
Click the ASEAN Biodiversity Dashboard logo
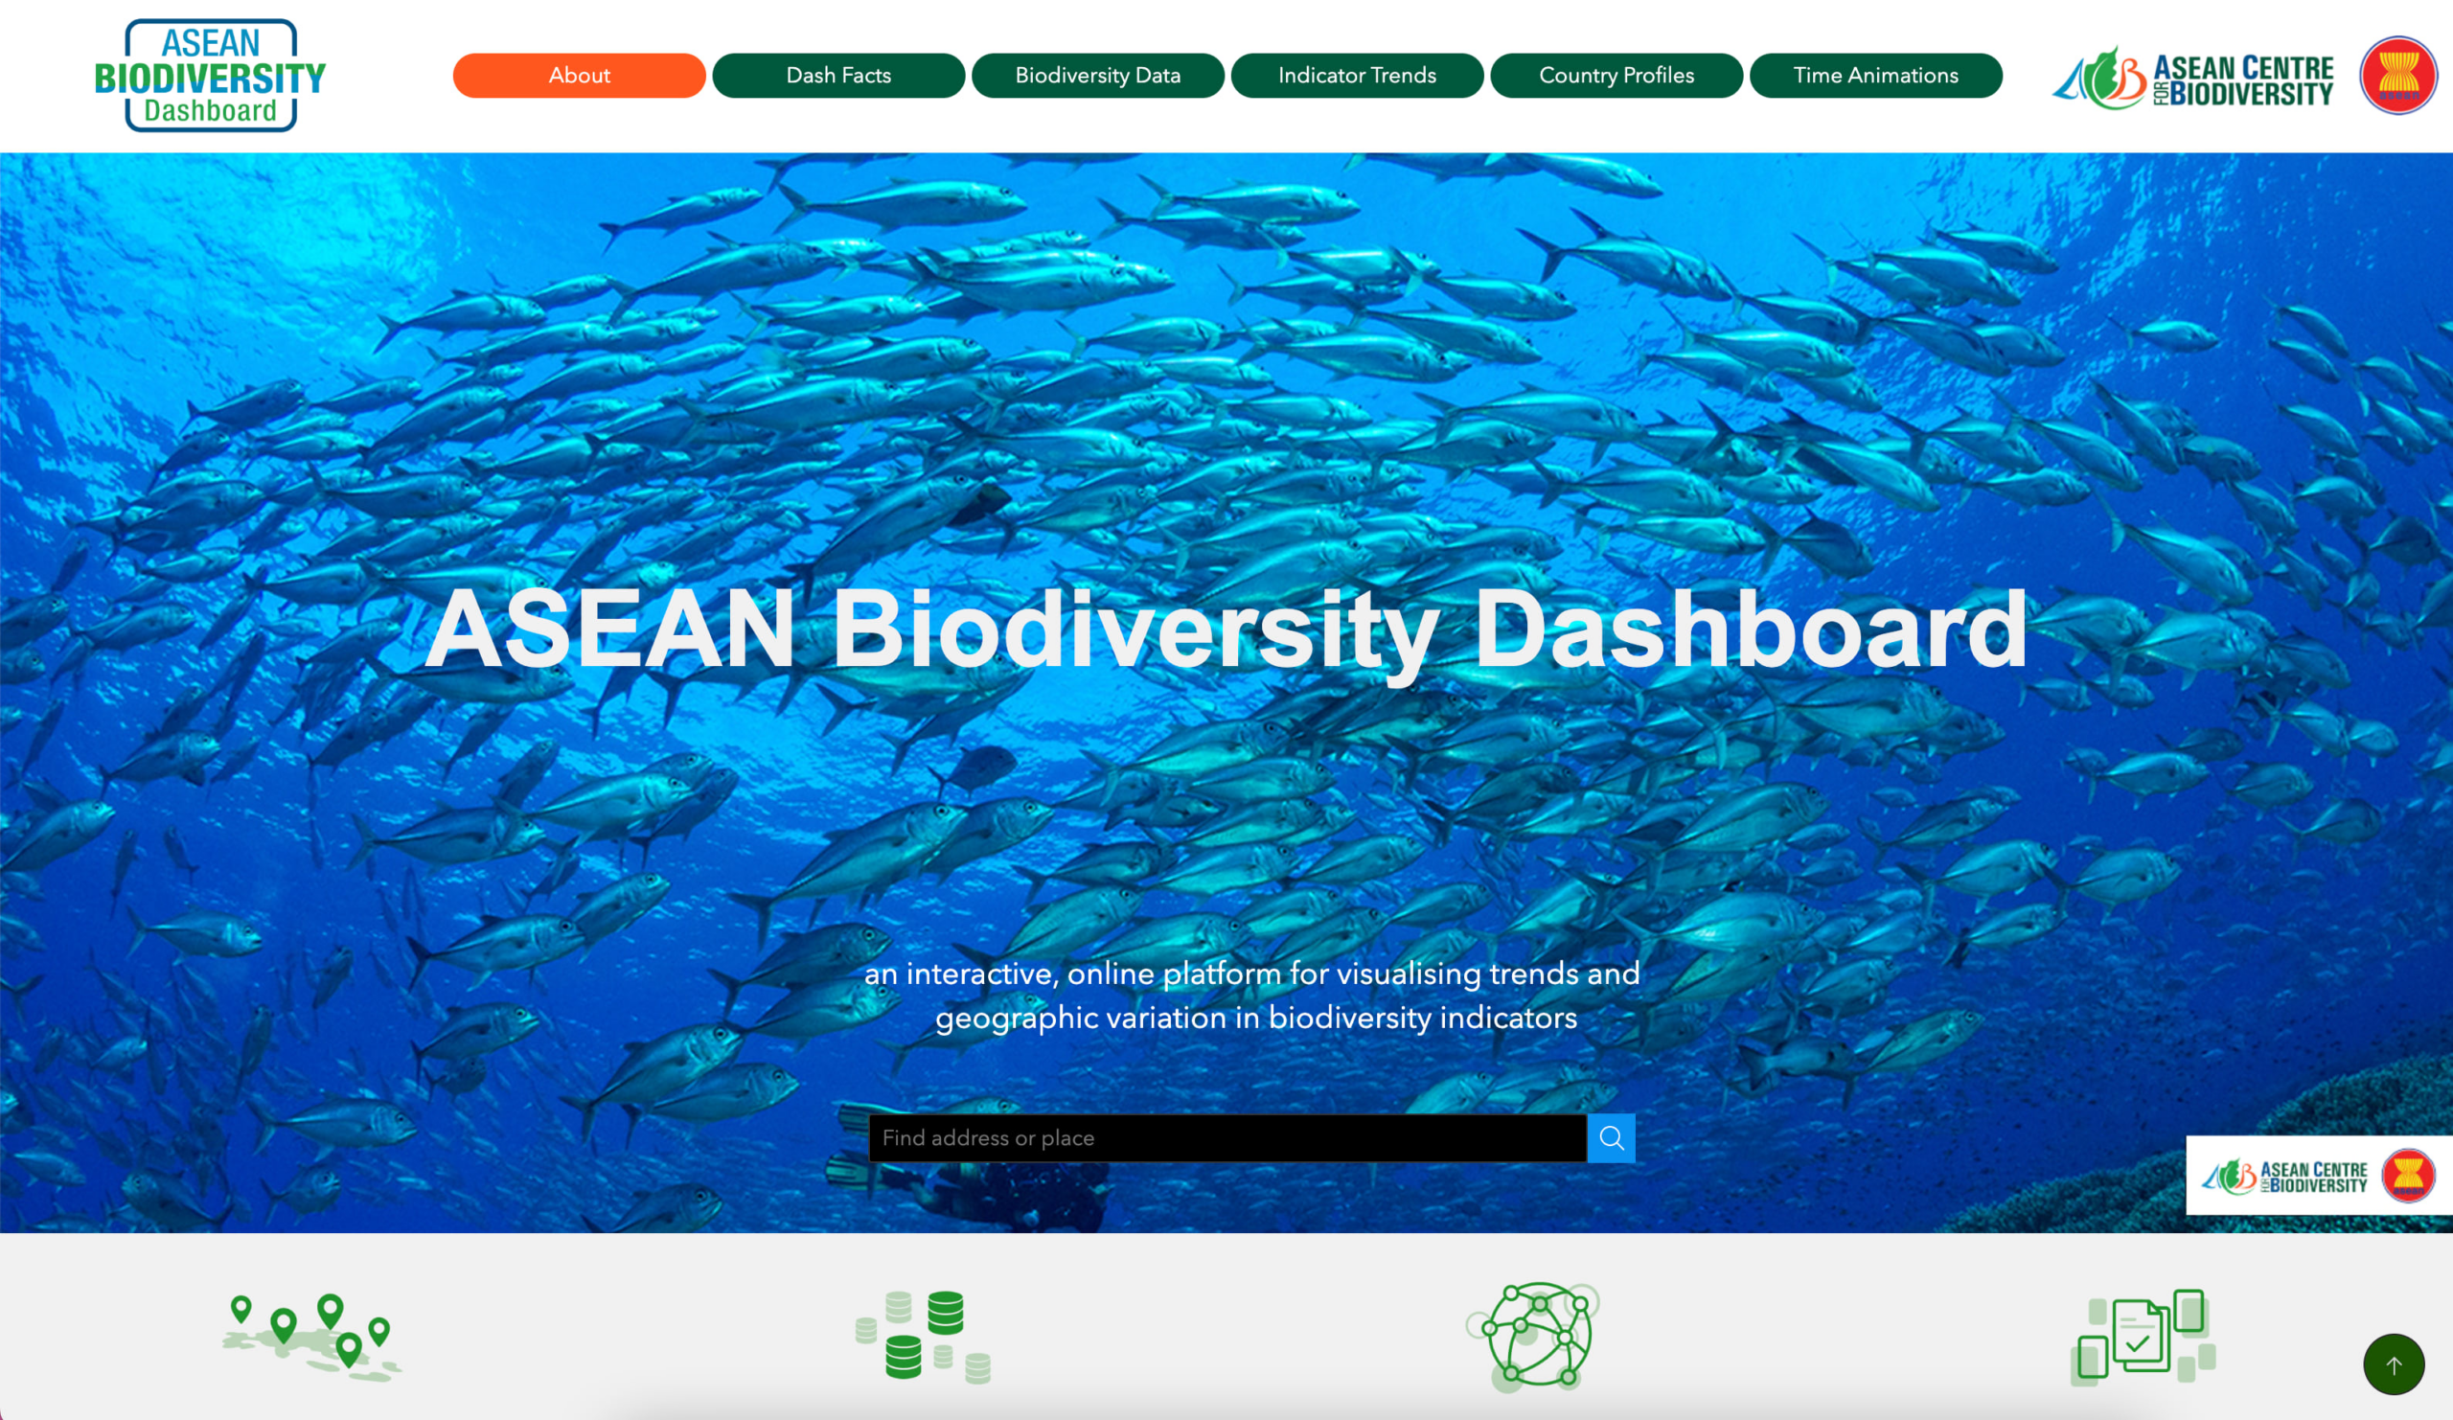(210, 76)
